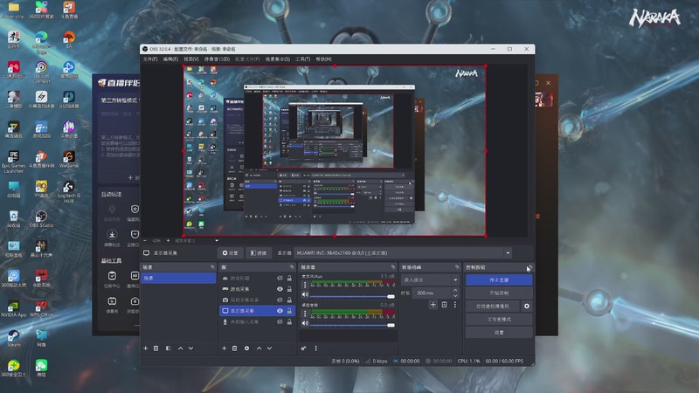699x393 pixels.
Task: Toggle lock on first source in list
Action: (289, 278)
